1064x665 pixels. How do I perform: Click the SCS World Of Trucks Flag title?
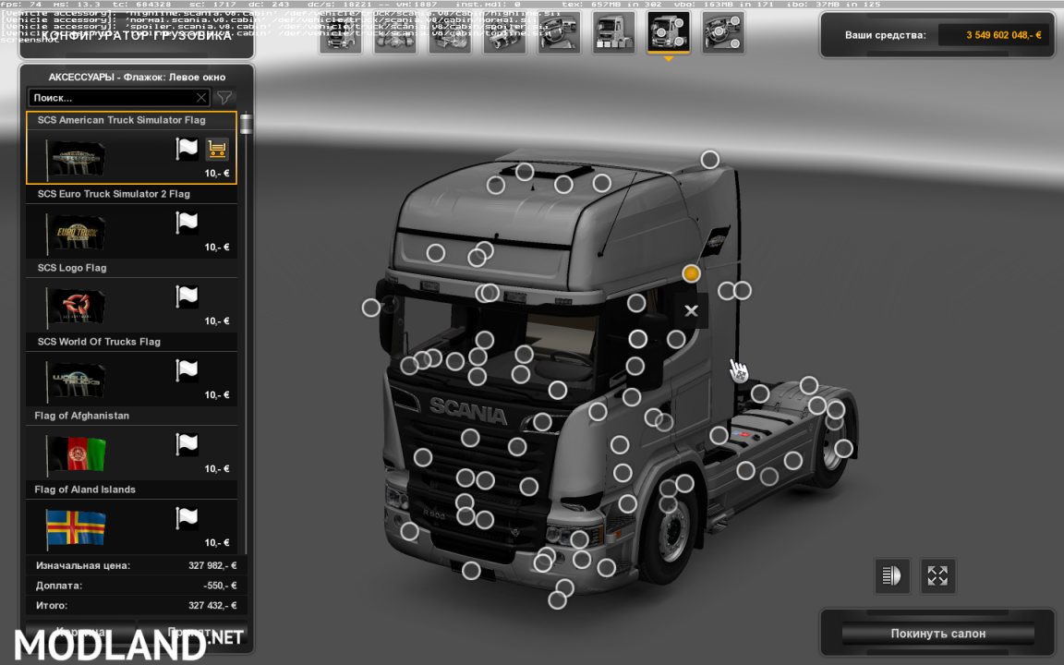(x=99, y=342)
